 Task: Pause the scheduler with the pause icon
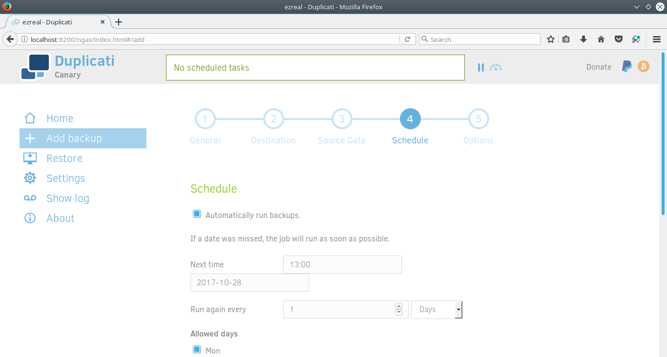[481, 67]
